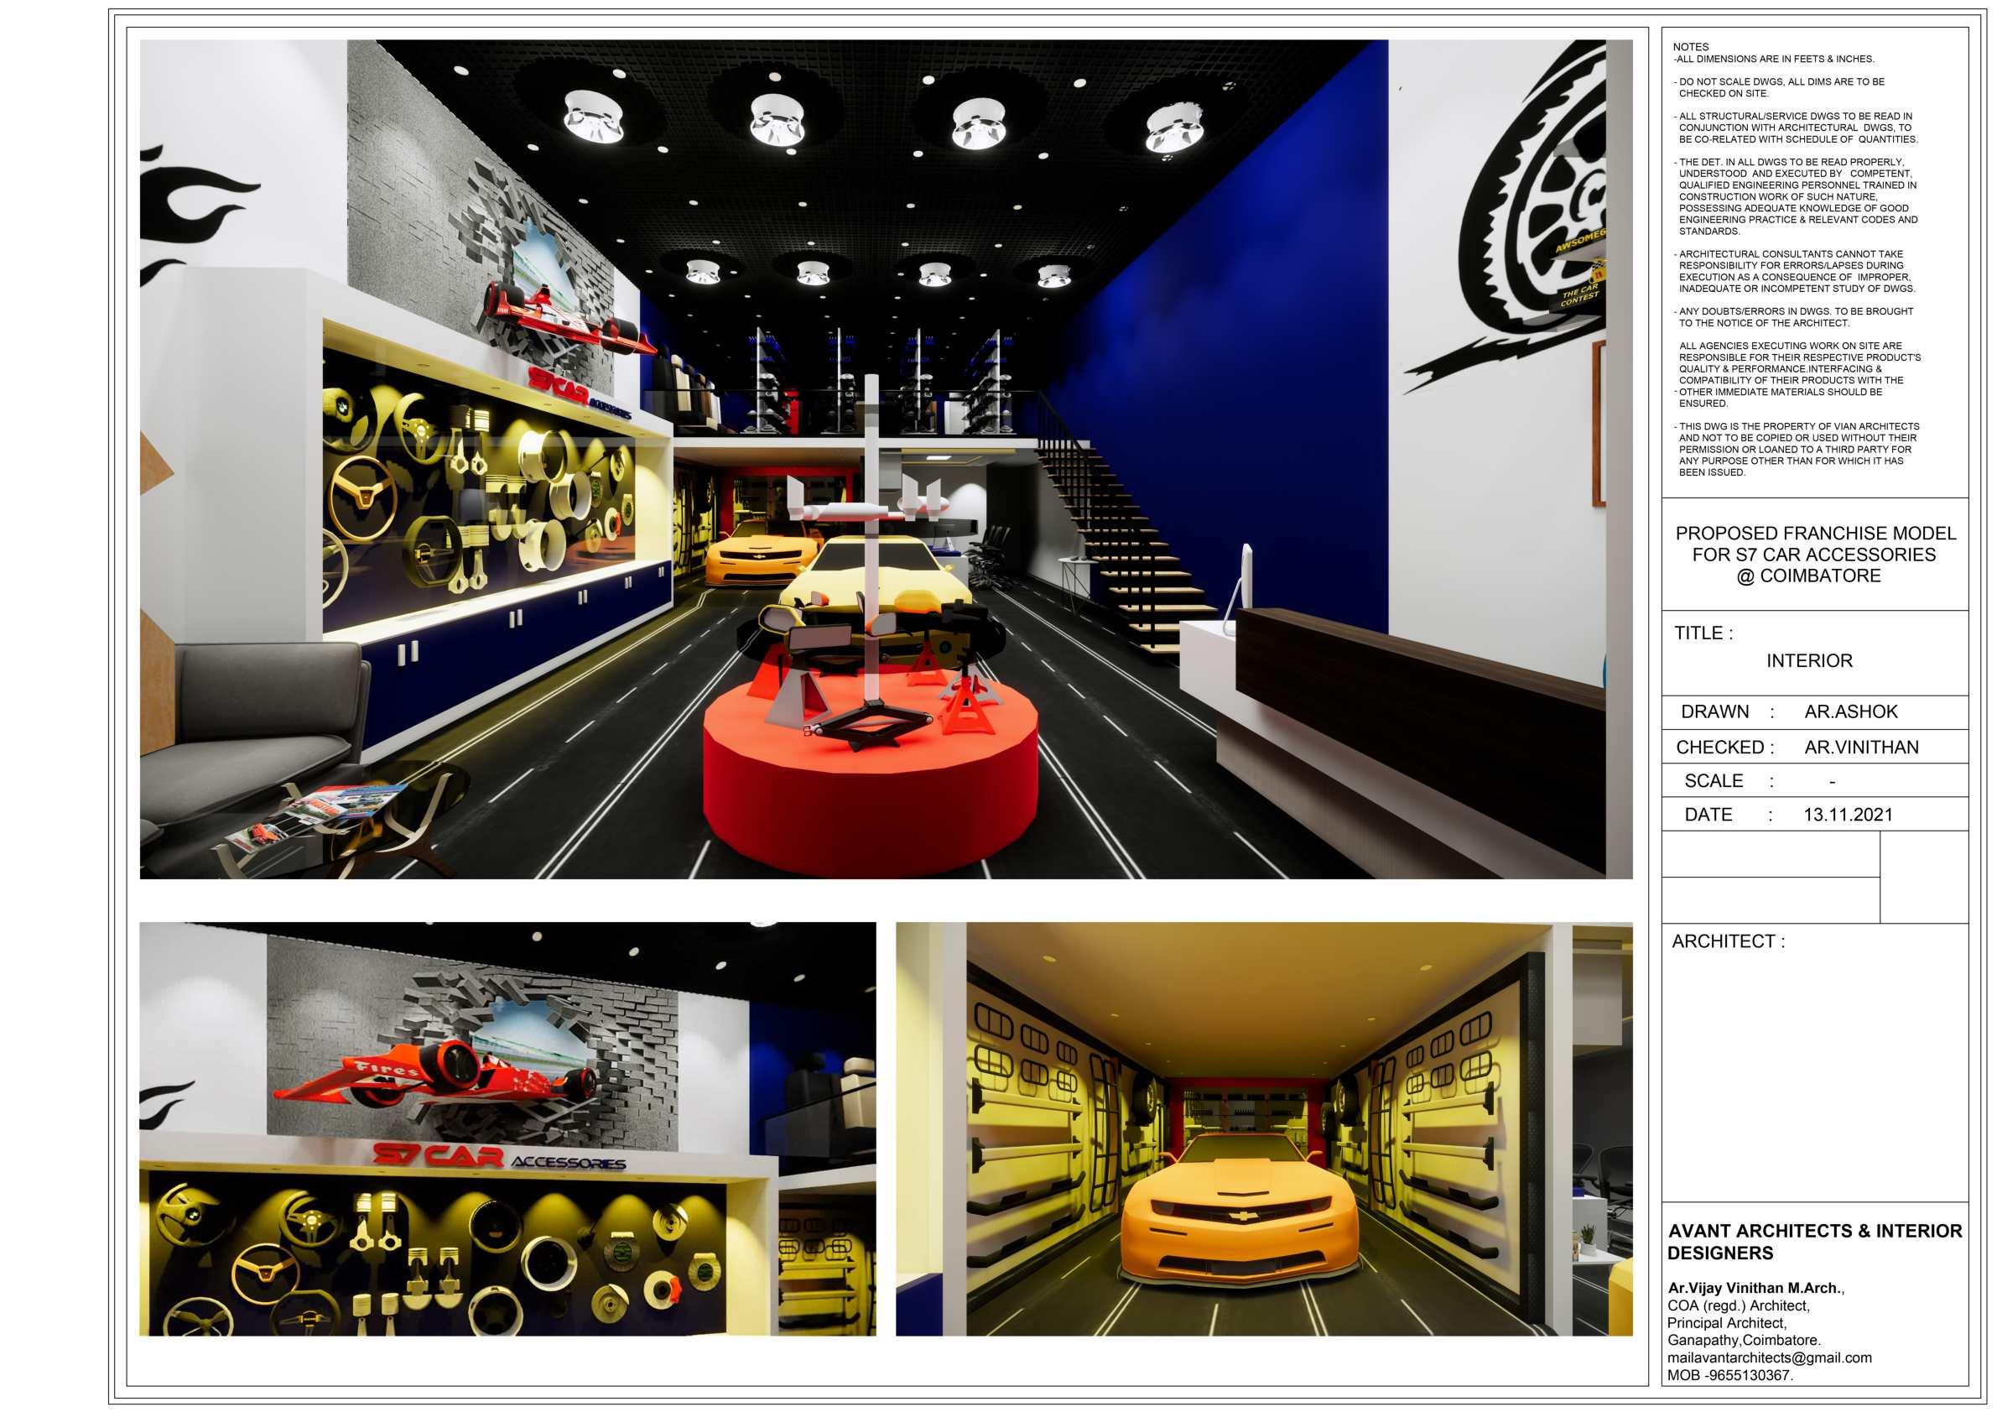Image resolution: width=1997 pixels, height=1412 pixels.
Task: Click the ARCHITECT : label
Action: tap(1728, 941)
